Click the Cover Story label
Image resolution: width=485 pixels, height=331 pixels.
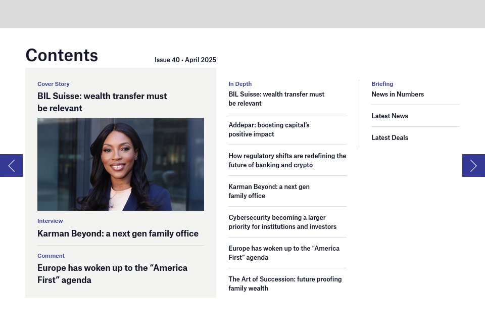click(x=54, y=84)
